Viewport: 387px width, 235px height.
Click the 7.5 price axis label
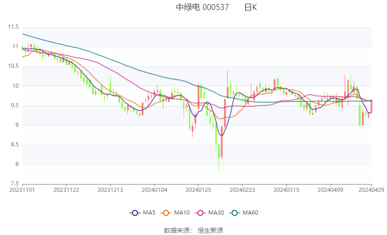pyautogui.click(x=15, y=184)
